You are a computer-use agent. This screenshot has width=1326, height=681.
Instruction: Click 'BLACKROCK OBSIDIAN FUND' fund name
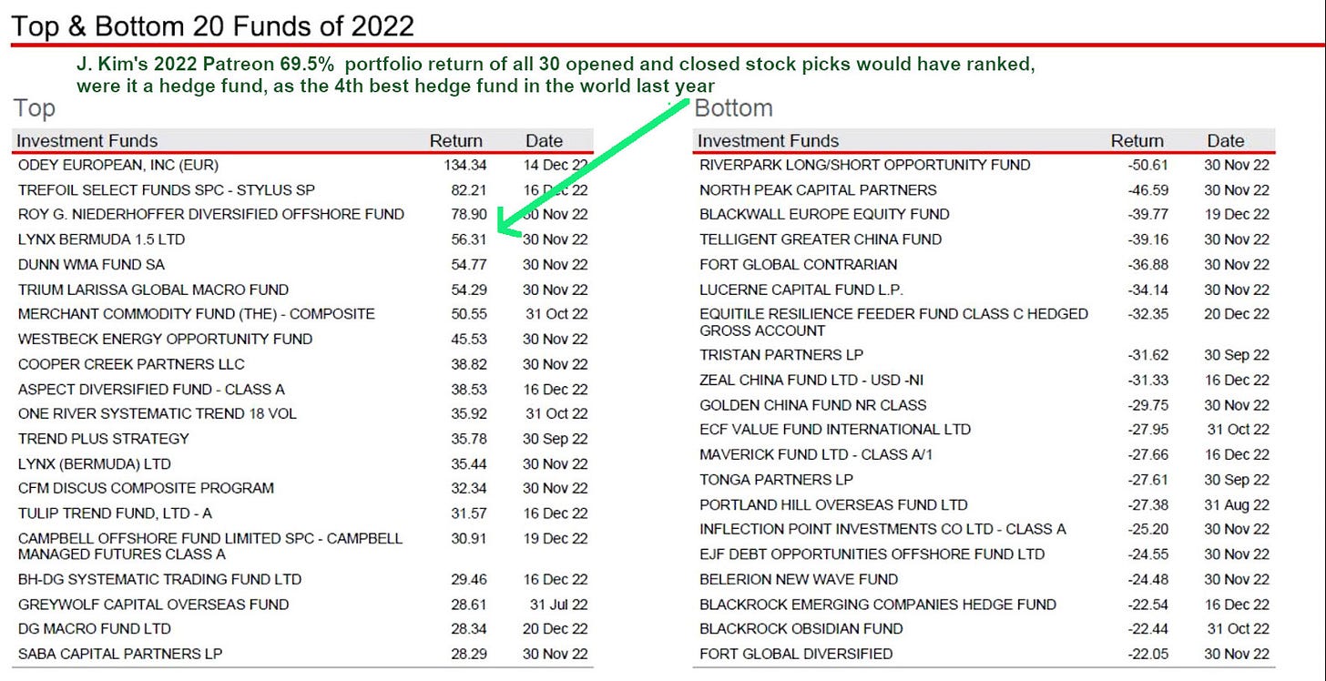click(801, 628)
